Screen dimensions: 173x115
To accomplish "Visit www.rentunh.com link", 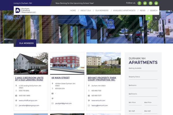I will pos(98,100).
